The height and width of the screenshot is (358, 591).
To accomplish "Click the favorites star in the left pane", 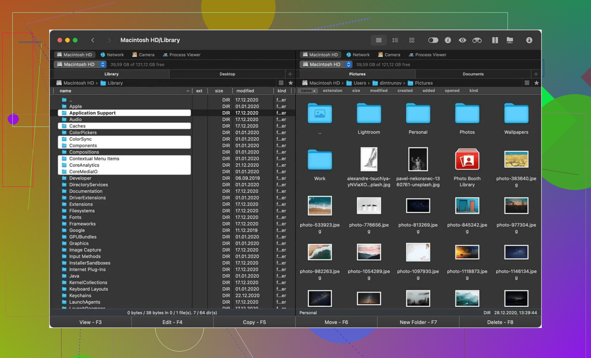I will (291, 83).
